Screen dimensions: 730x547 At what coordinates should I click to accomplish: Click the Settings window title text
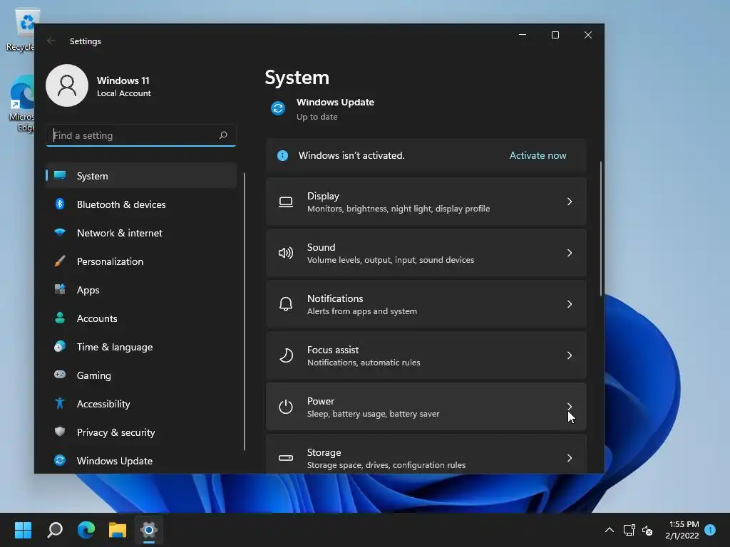pos(86,41)
